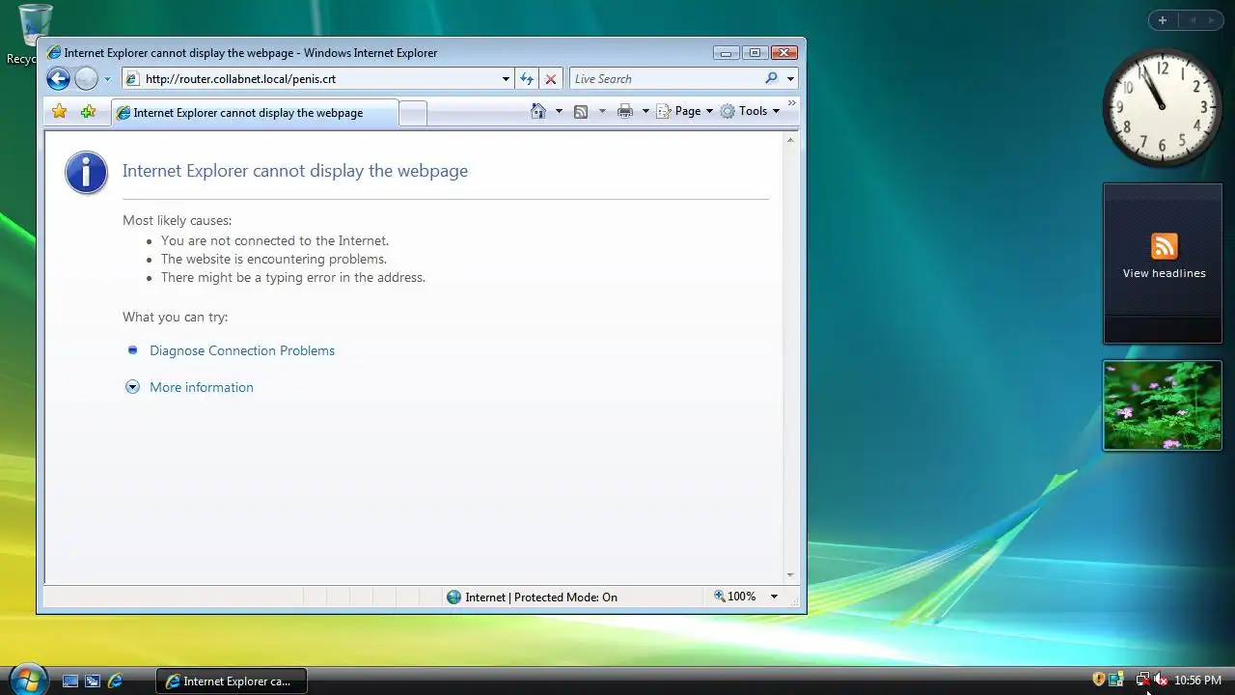Click the Refresh page icon

[527, 79]
